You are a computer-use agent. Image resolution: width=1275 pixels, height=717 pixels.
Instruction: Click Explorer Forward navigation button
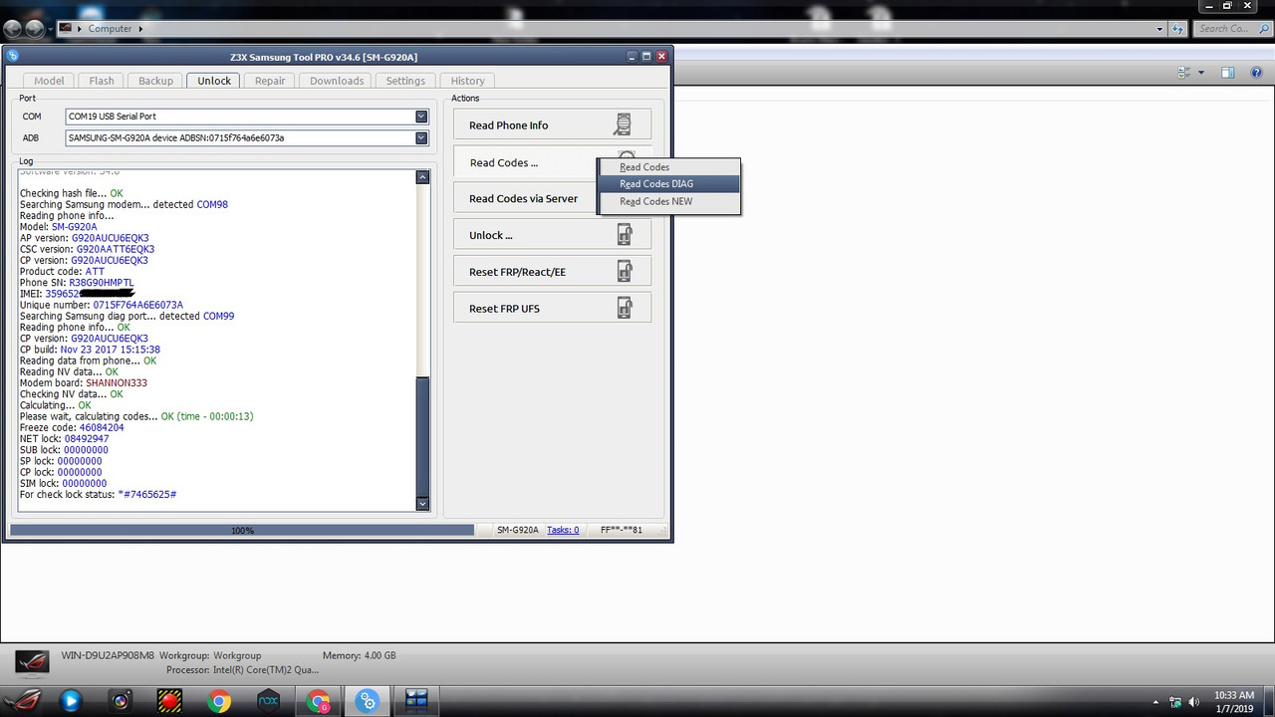coord(36,28)
